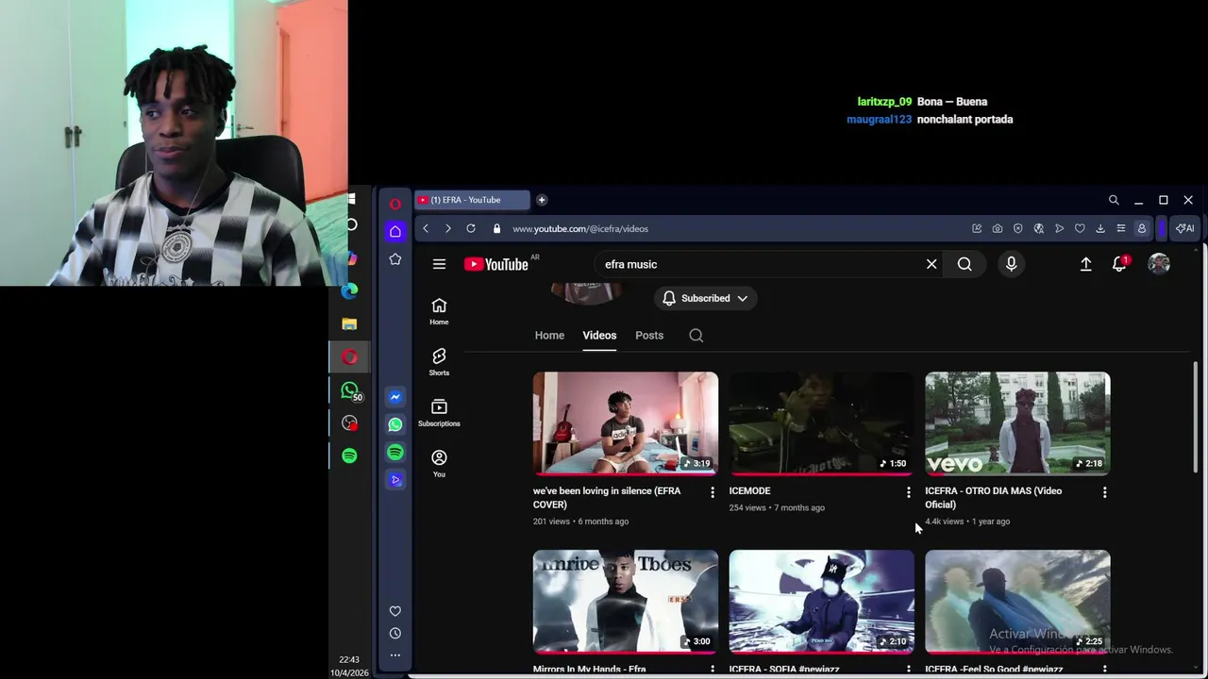Switch to the channel Home tab
Image resolution: width=1208 pixels, height=679 pixels.
[x=549, y=336]
